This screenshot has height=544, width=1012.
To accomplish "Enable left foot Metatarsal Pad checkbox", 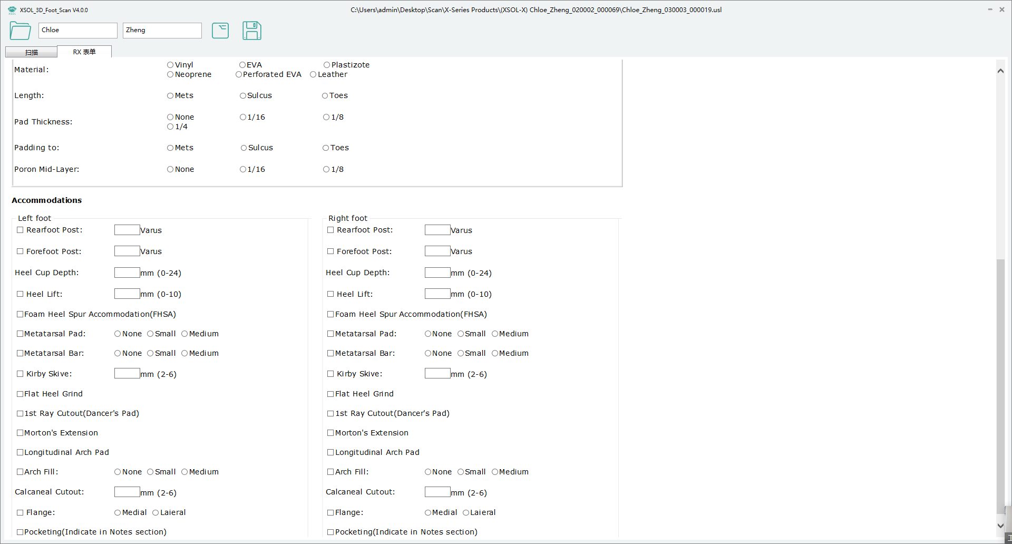I will (x=20, y=334).
